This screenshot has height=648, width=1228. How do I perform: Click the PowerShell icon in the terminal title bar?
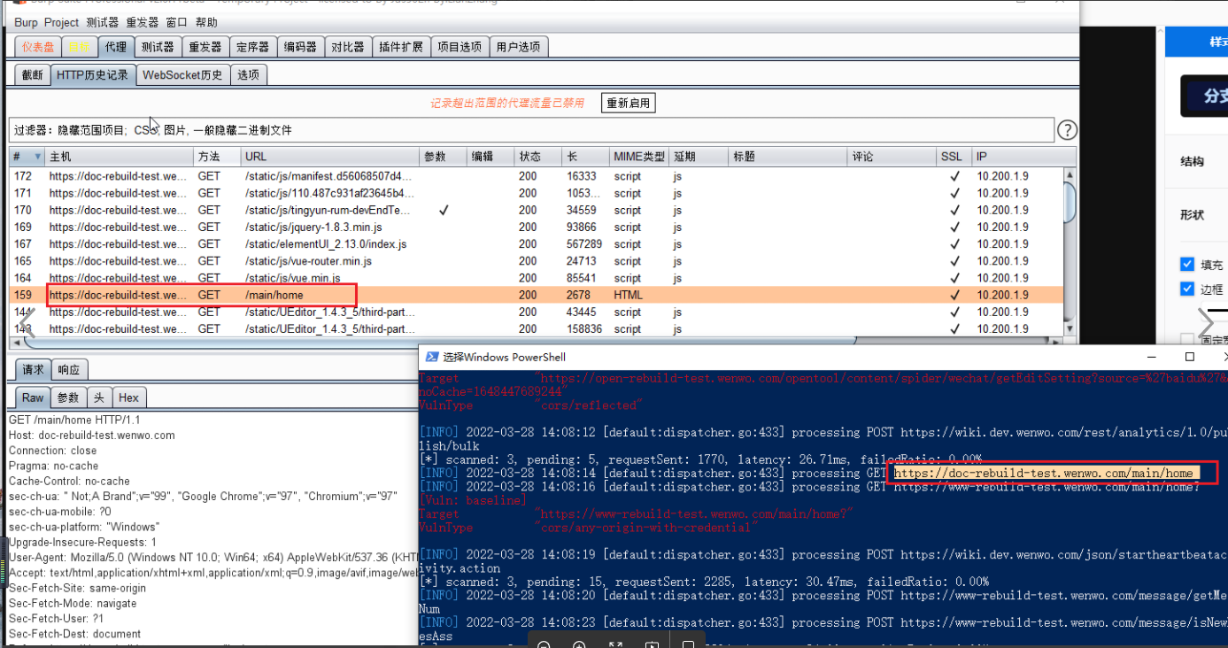click(x=431, y=358)
